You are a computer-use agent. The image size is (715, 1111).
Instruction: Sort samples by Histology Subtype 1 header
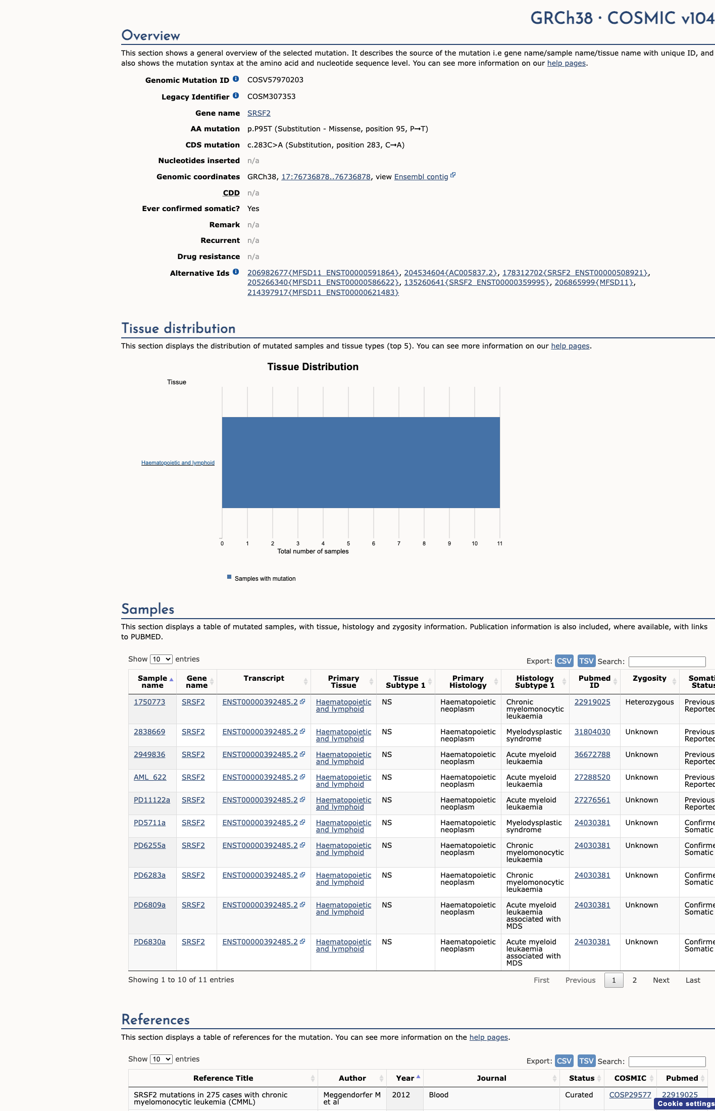coord(535,682)
